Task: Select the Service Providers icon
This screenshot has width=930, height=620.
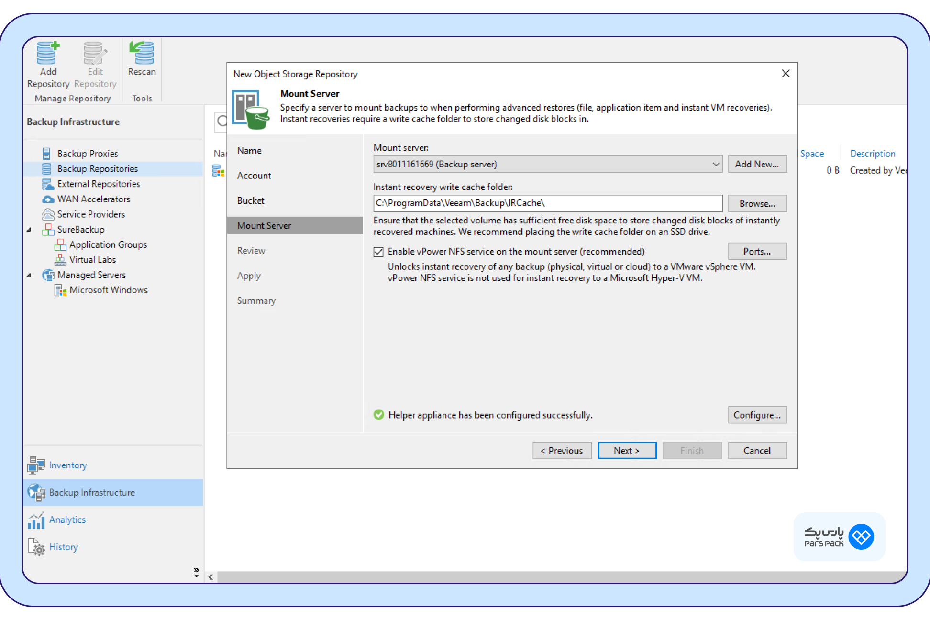Action: pyautogui.click(x=48, y=214)
